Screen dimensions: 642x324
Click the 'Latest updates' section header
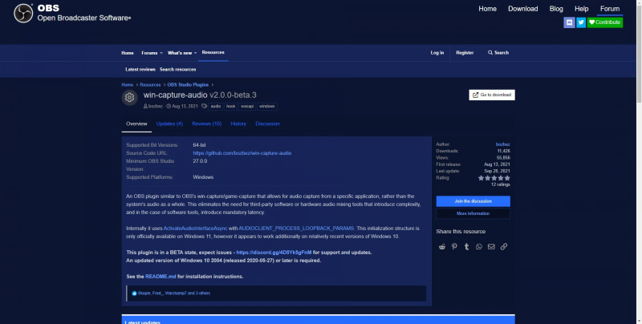coord(143,322)
